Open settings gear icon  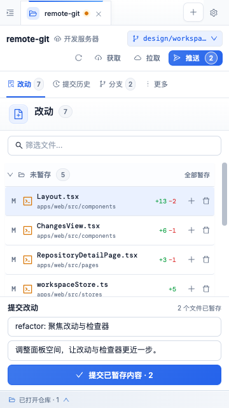tap(214, 13)
